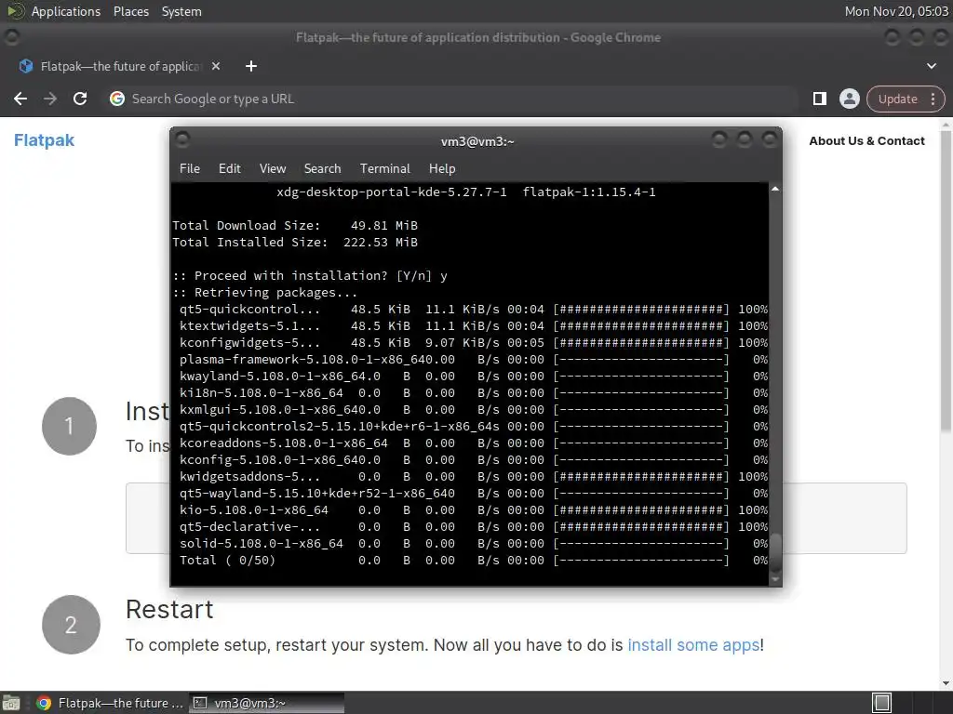Select the Flatpak browser tab
The height and width of the screenshot is (714, 953).
[118, 66]
